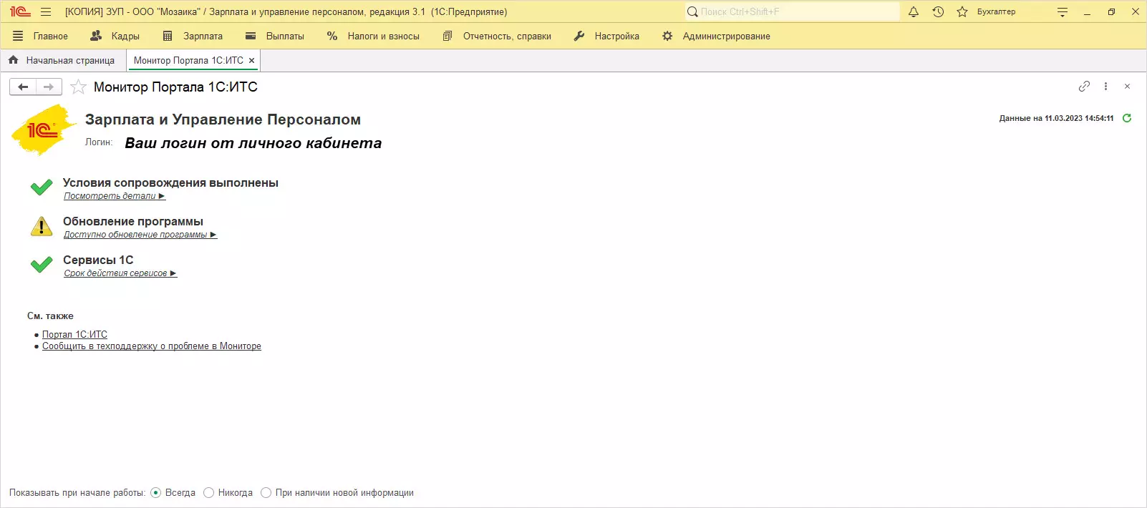Open the Портал 1С:ИТС link

74,334
